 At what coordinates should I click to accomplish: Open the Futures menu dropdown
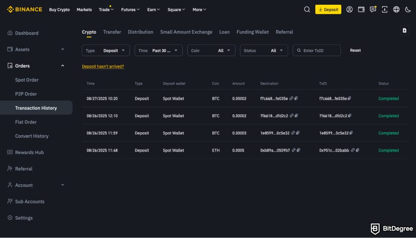[130, 9]
